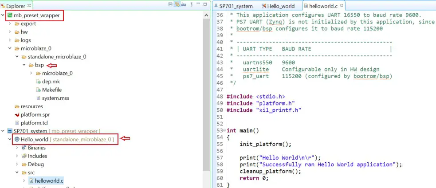Collapse the microblaze_0 top-level folder

coord(10,48)
